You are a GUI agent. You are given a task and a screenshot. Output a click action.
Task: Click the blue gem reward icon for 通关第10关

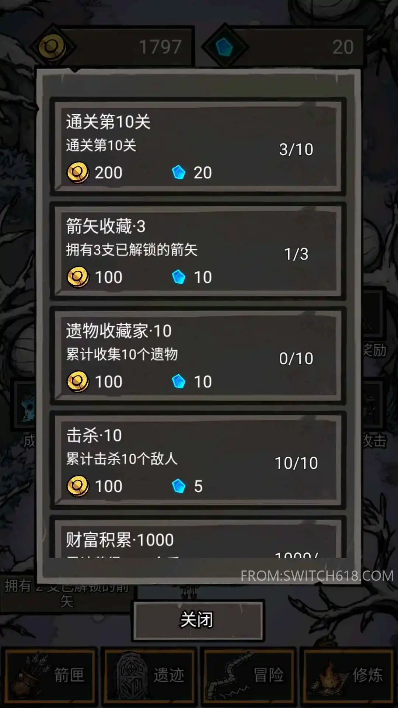coord(179,172)
